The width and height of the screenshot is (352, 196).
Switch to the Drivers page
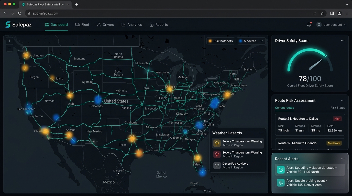pos(105,24)
